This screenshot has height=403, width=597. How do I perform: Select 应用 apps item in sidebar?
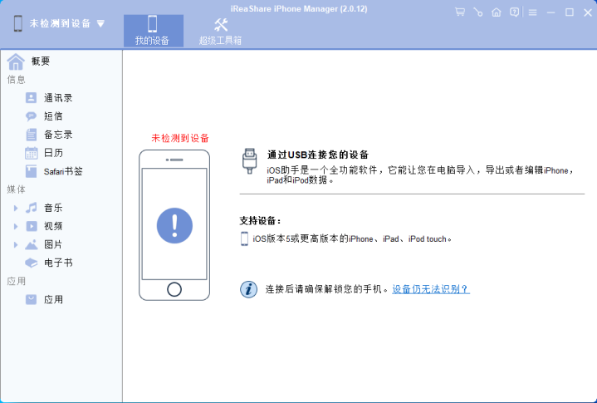[x=53, y=299]
